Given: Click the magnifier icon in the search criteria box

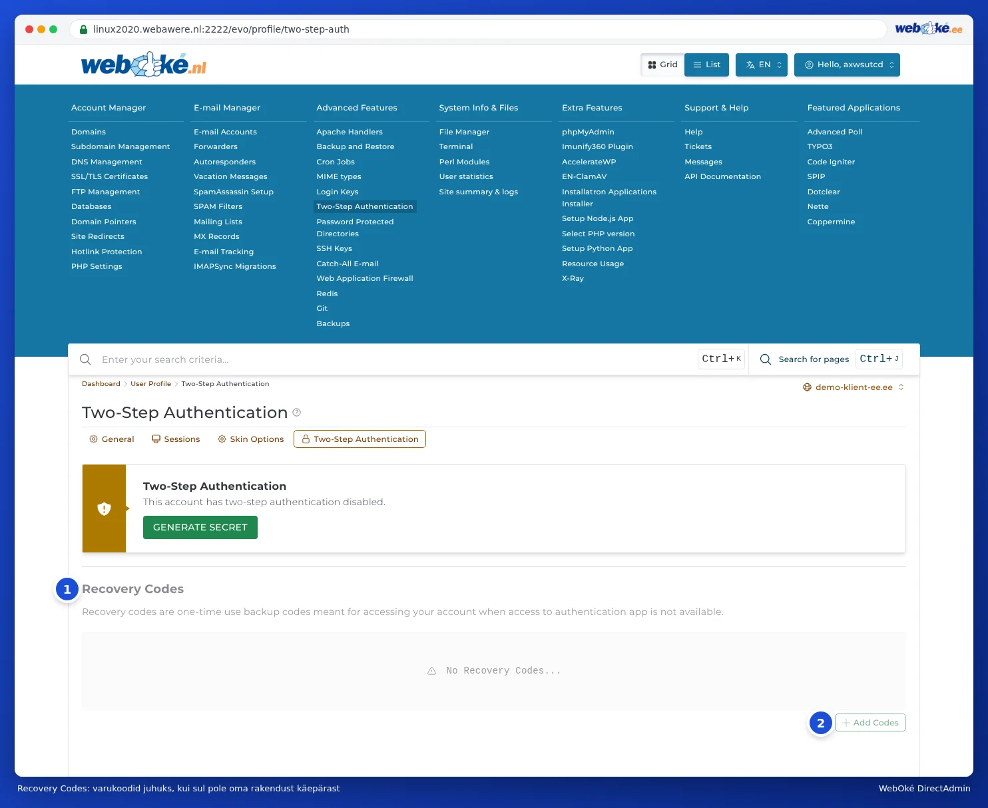Looking at the screenshot, I should pos(85,359).
